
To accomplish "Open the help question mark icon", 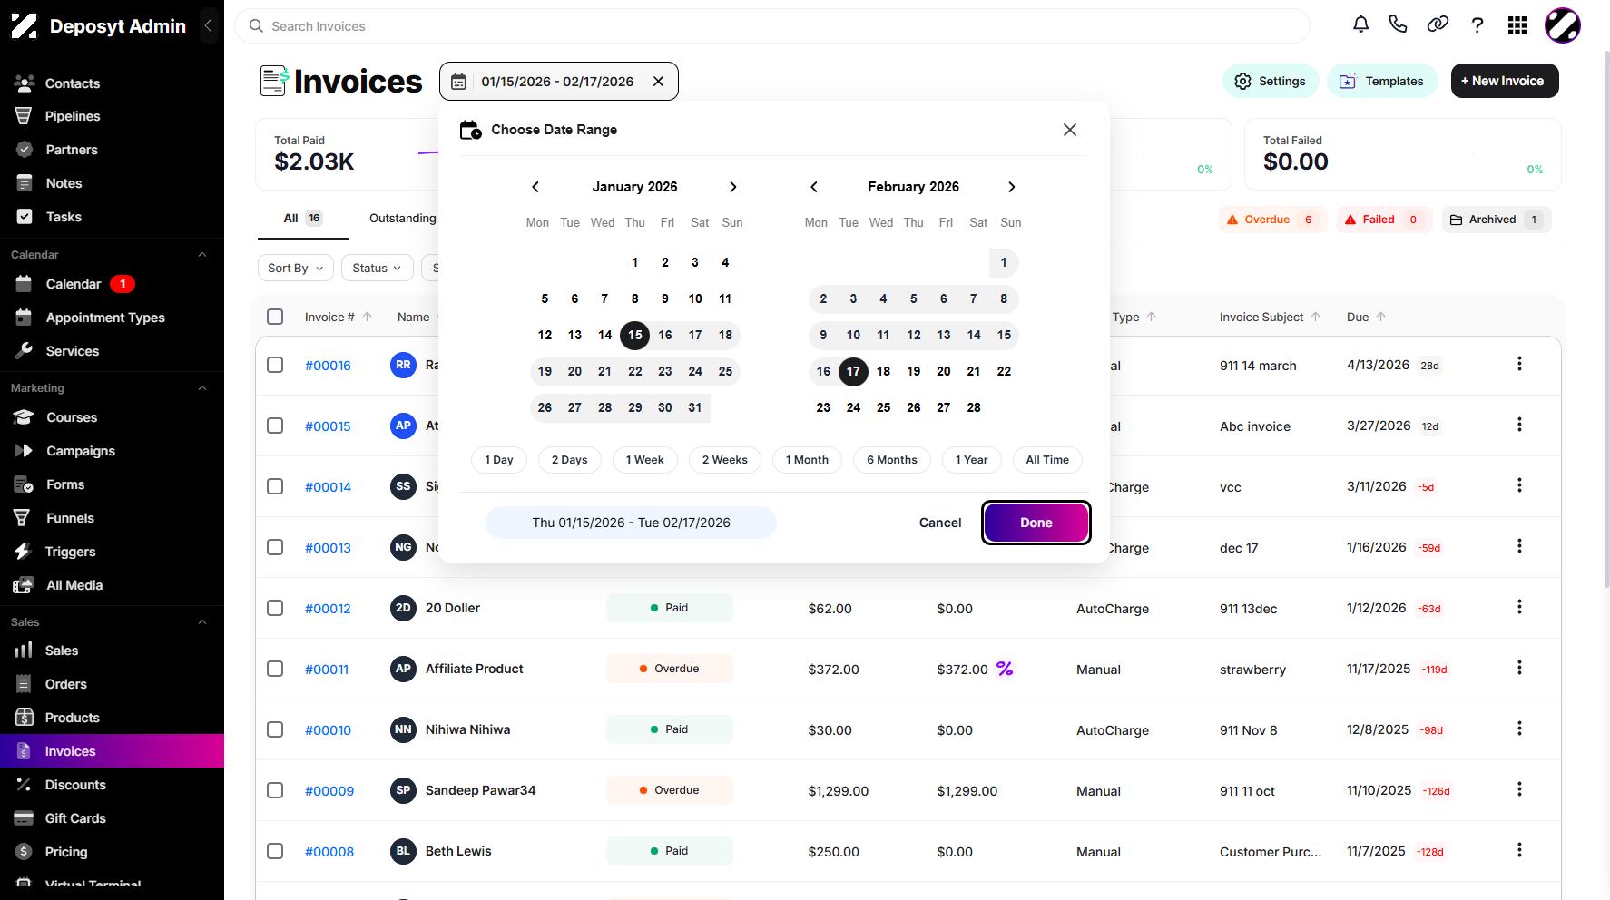I will click(1477, 25).
